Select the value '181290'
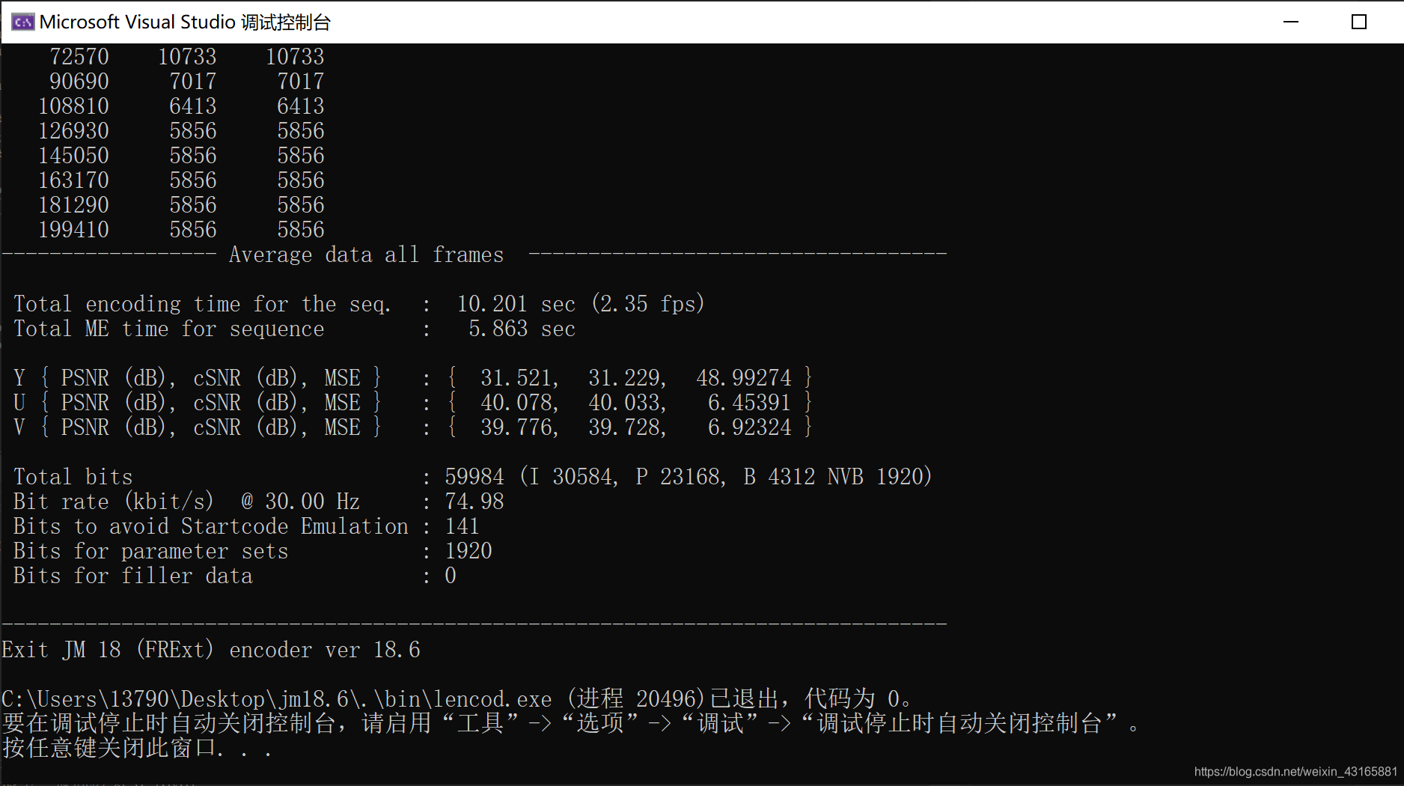 coord(73,205)
